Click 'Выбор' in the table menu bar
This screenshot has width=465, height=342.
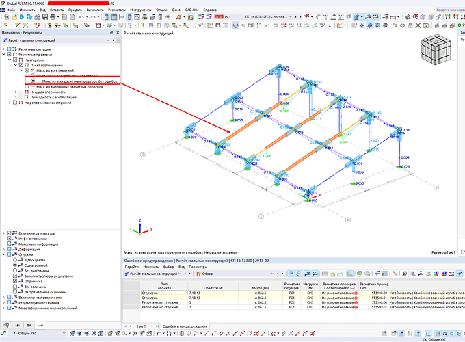click(x=168, y=267)
